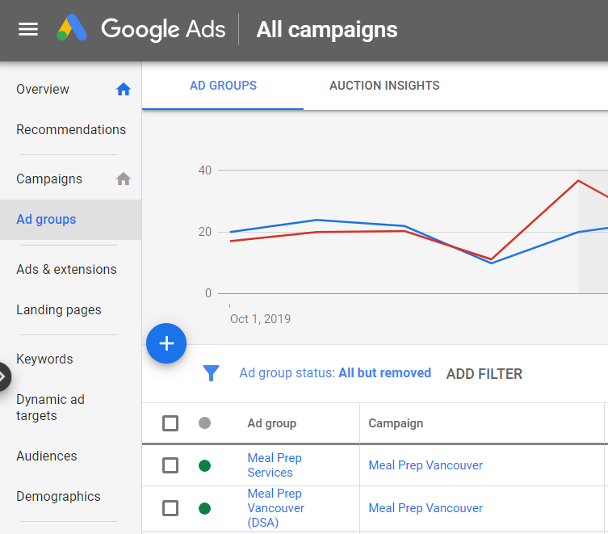This screenshot has height=534, width=608.
Task: Switch to the Auction Insights tab
Action: point(384,86)
